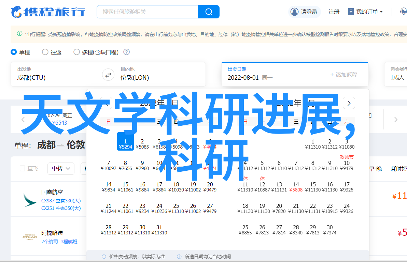Click the 目的地 伦敦(LON) field

click(160, 74)
